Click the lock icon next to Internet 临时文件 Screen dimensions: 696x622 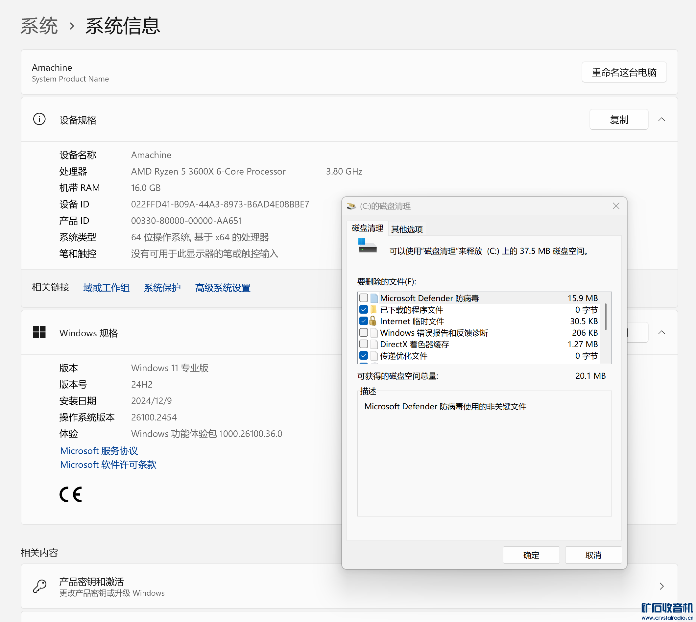pos(373,321)
